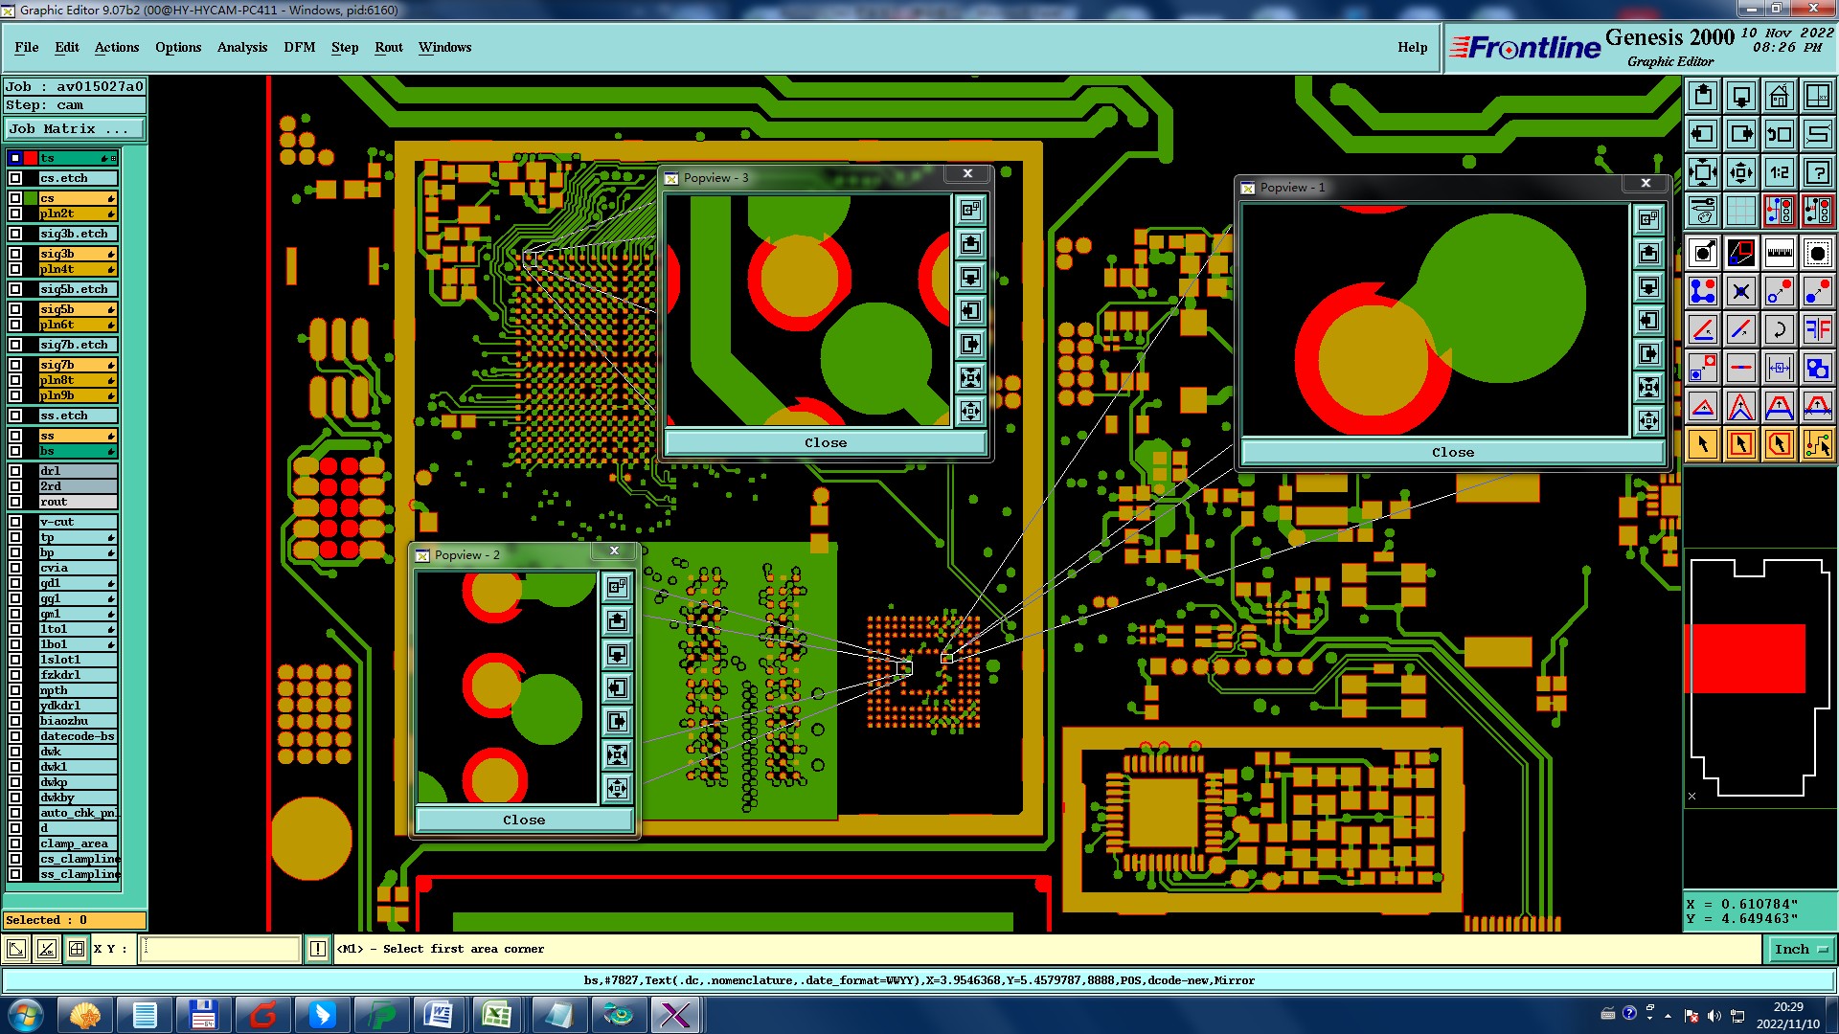Toggle the drl layer checkbox
Image resolution: width=1839 pixels, height=1034 pixels.
click(15, 471)
